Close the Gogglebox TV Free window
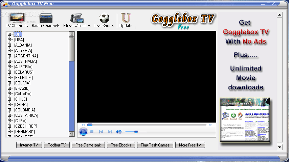289x162 pixels. click(x=274, y=4)
